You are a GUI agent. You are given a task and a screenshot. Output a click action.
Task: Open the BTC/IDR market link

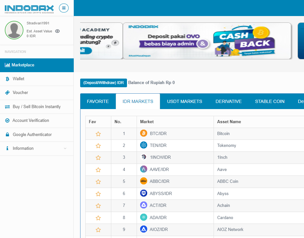coord(158,134)
